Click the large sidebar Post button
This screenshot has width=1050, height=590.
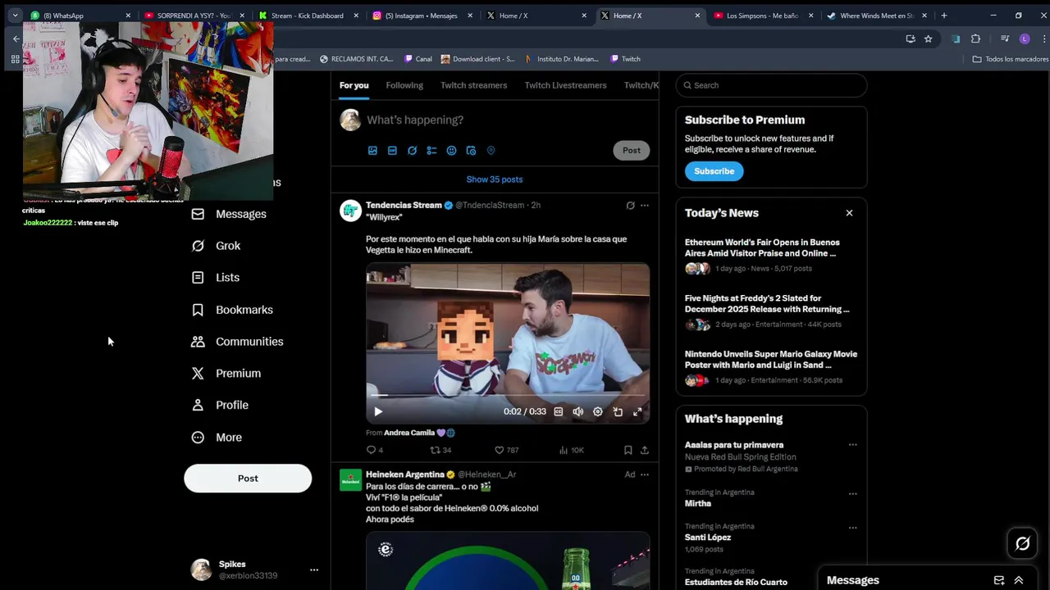pos(248,479)
